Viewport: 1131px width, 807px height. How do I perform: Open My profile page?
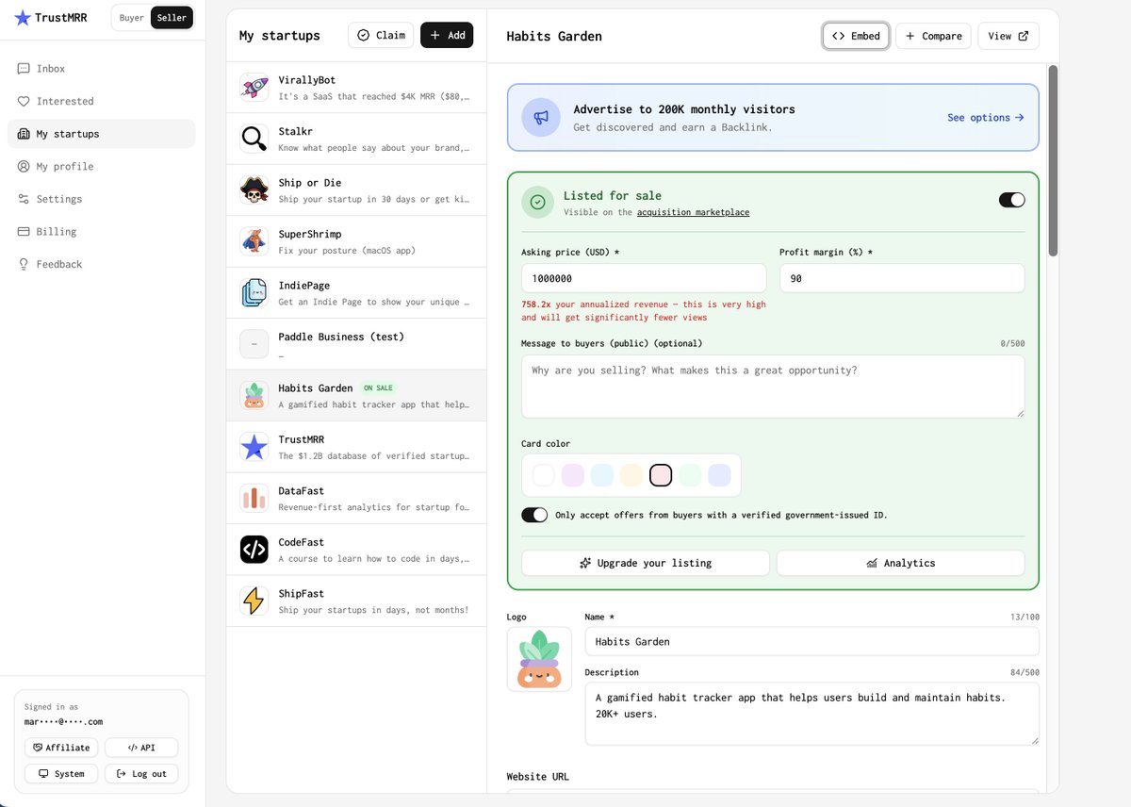(102, 166)
